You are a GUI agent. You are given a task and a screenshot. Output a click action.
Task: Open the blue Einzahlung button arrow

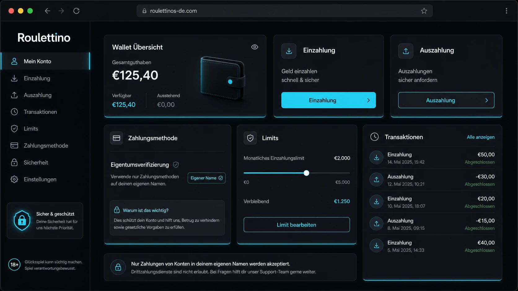tap(368, 100)
